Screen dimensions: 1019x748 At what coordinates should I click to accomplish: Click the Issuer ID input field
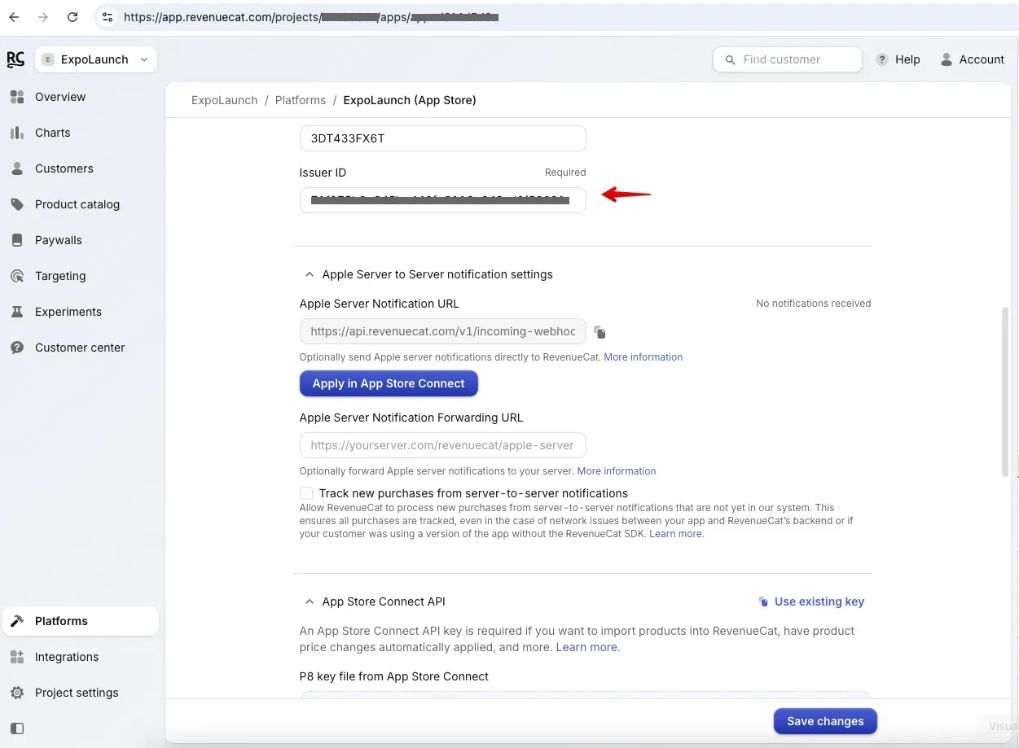[x=443, y=200]
